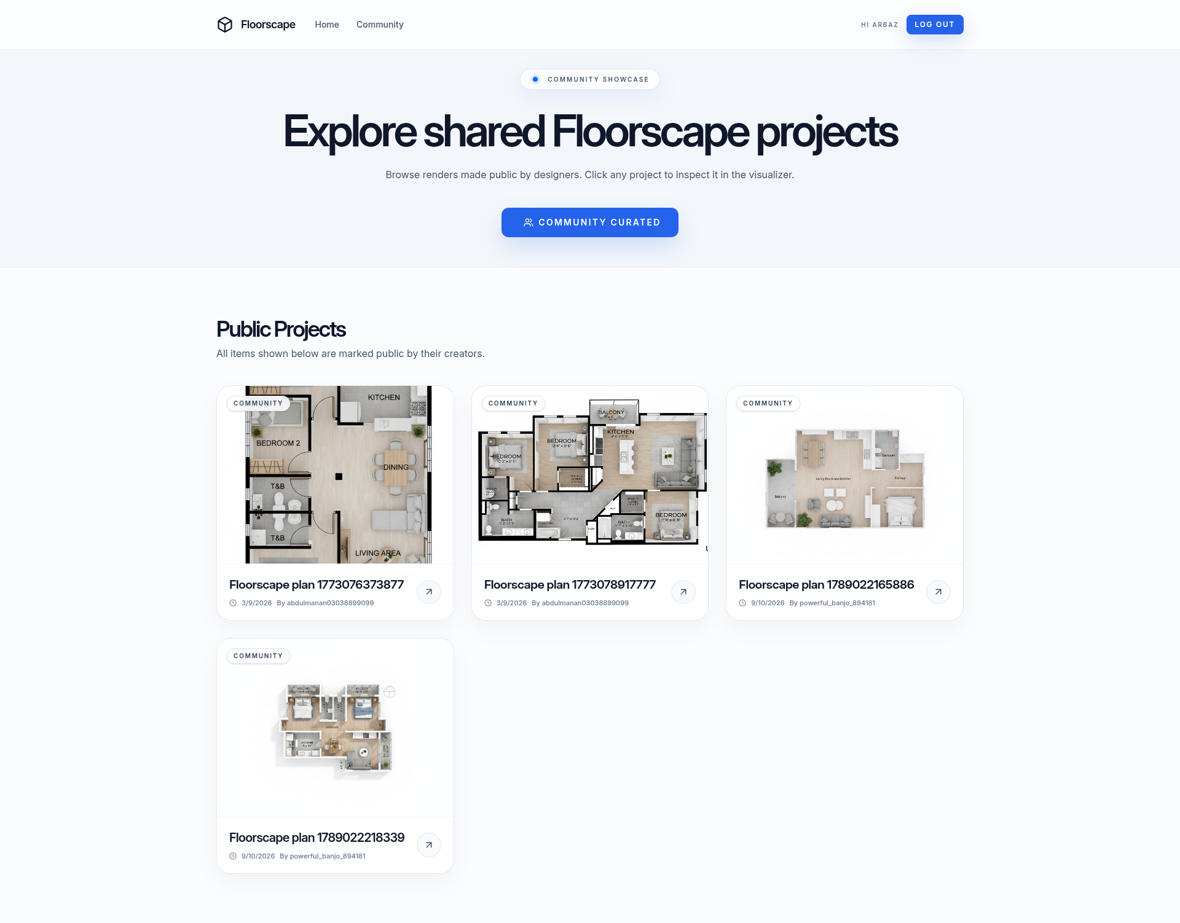Click the Log Out button
The image size is (1180, 923).
pos(935,25)
